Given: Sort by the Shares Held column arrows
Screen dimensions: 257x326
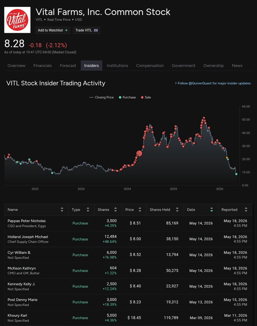Looking at the screenshot, I should pyautogui.click(x=177, y=209).
